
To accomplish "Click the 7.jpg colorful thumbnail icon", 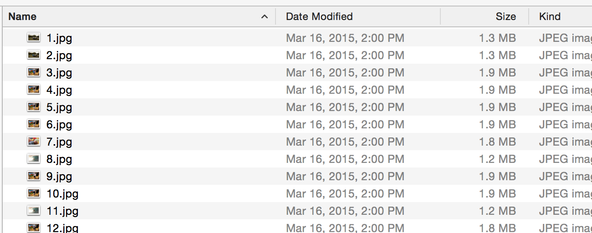I will (x=33, y=142).
